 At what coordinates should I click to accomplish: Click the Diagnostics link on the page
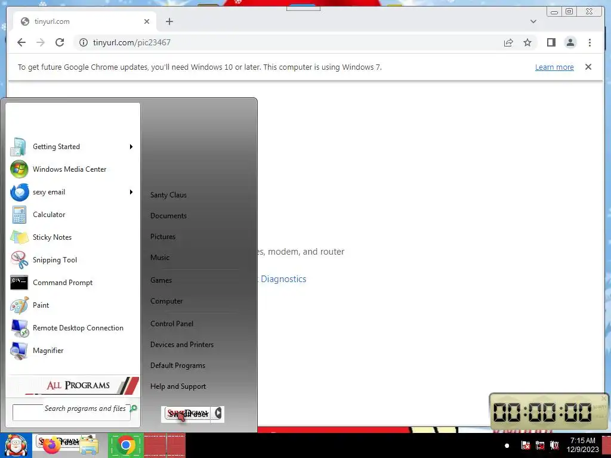point(283,279)
